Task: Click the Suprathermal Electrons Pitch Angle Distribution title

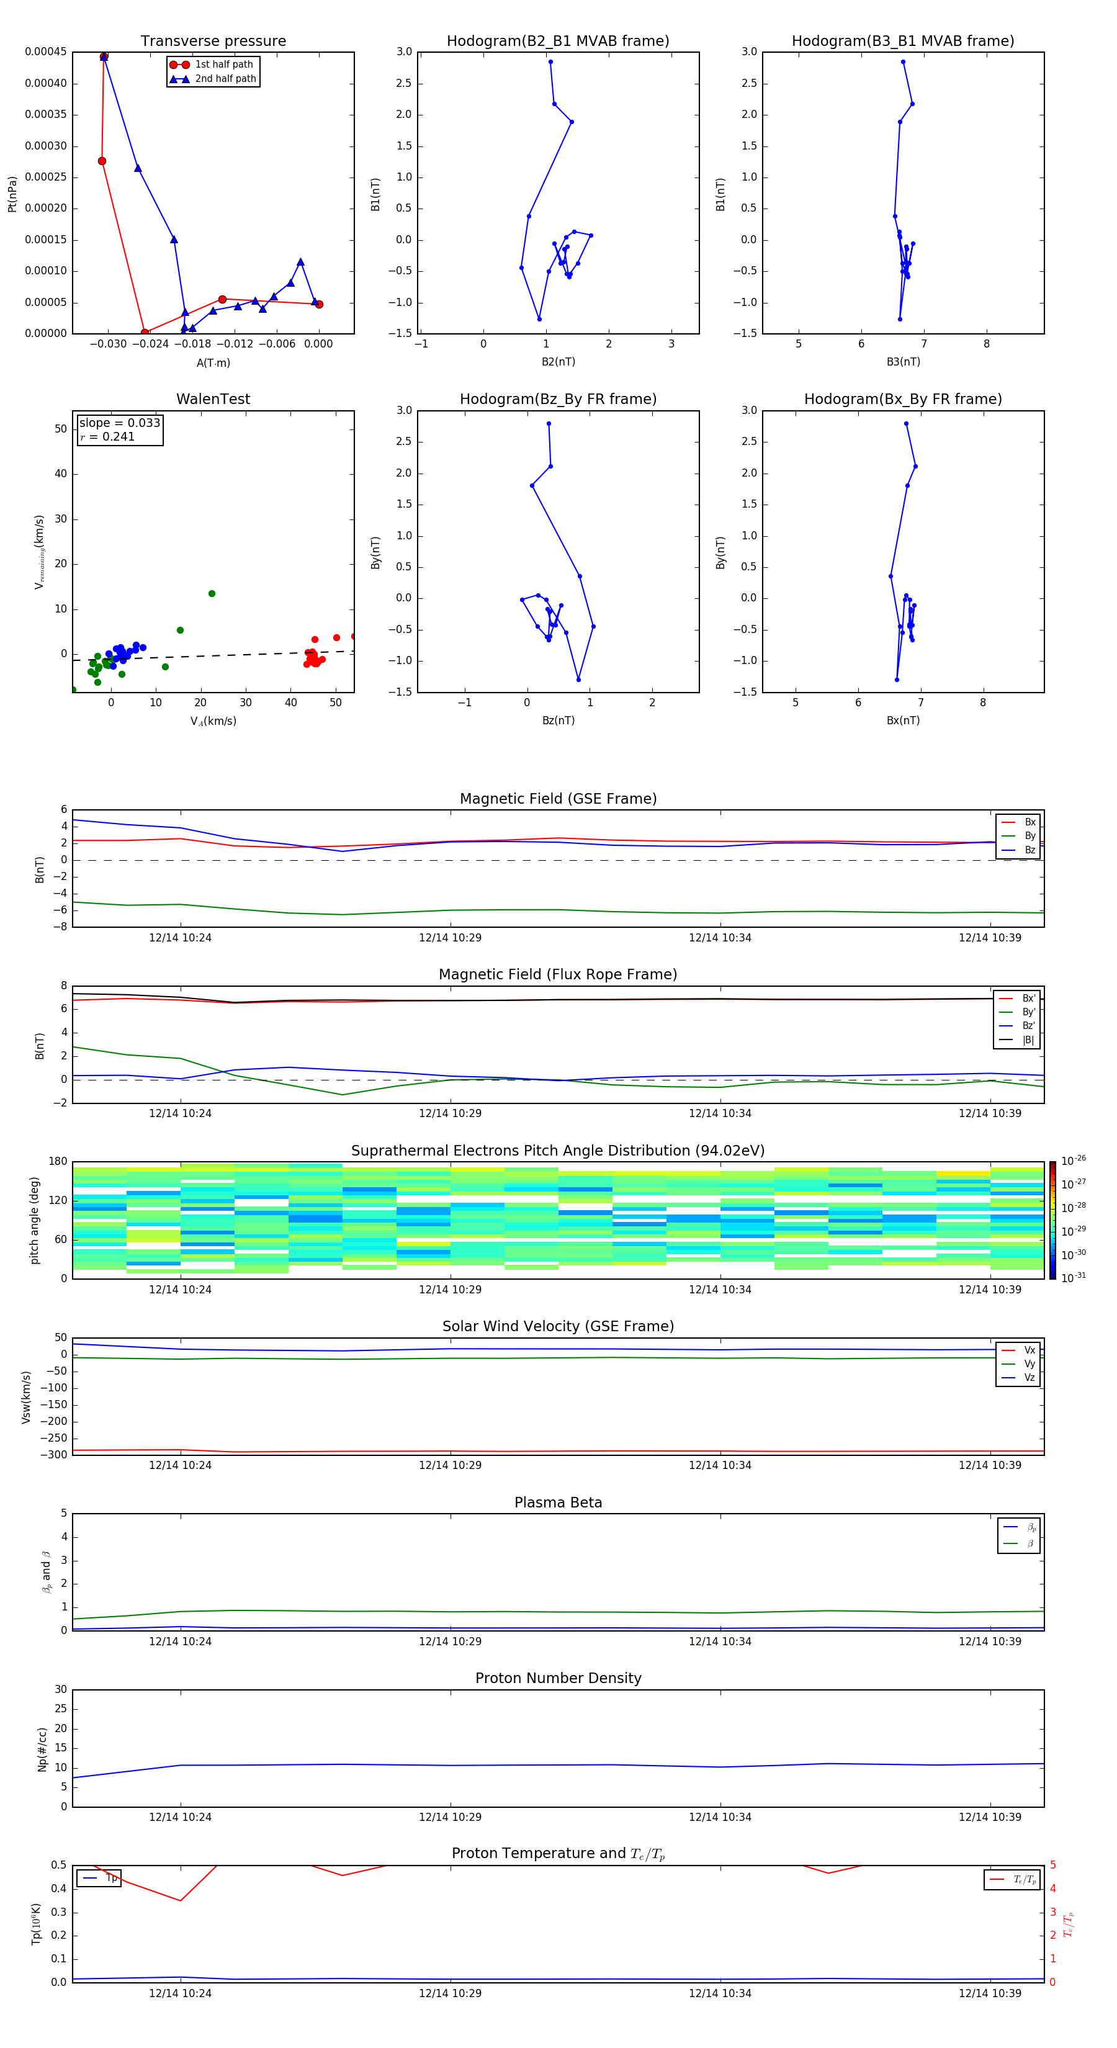Action: pyautogui.click(x=558, y=1151)
